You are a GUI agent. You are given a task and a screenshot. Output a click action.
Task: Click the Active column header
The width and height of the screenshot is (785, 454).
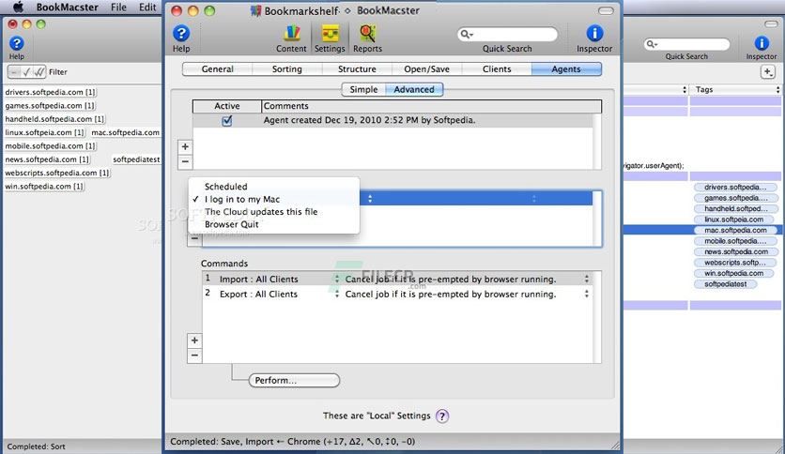pyautogui.click(x=227, y=106)
